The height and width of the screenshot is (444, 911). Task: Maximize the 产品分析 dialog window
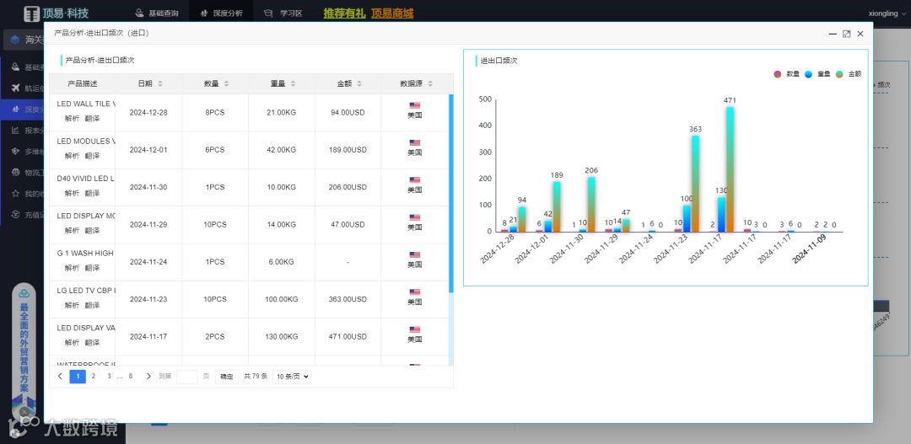pos(847,34)
